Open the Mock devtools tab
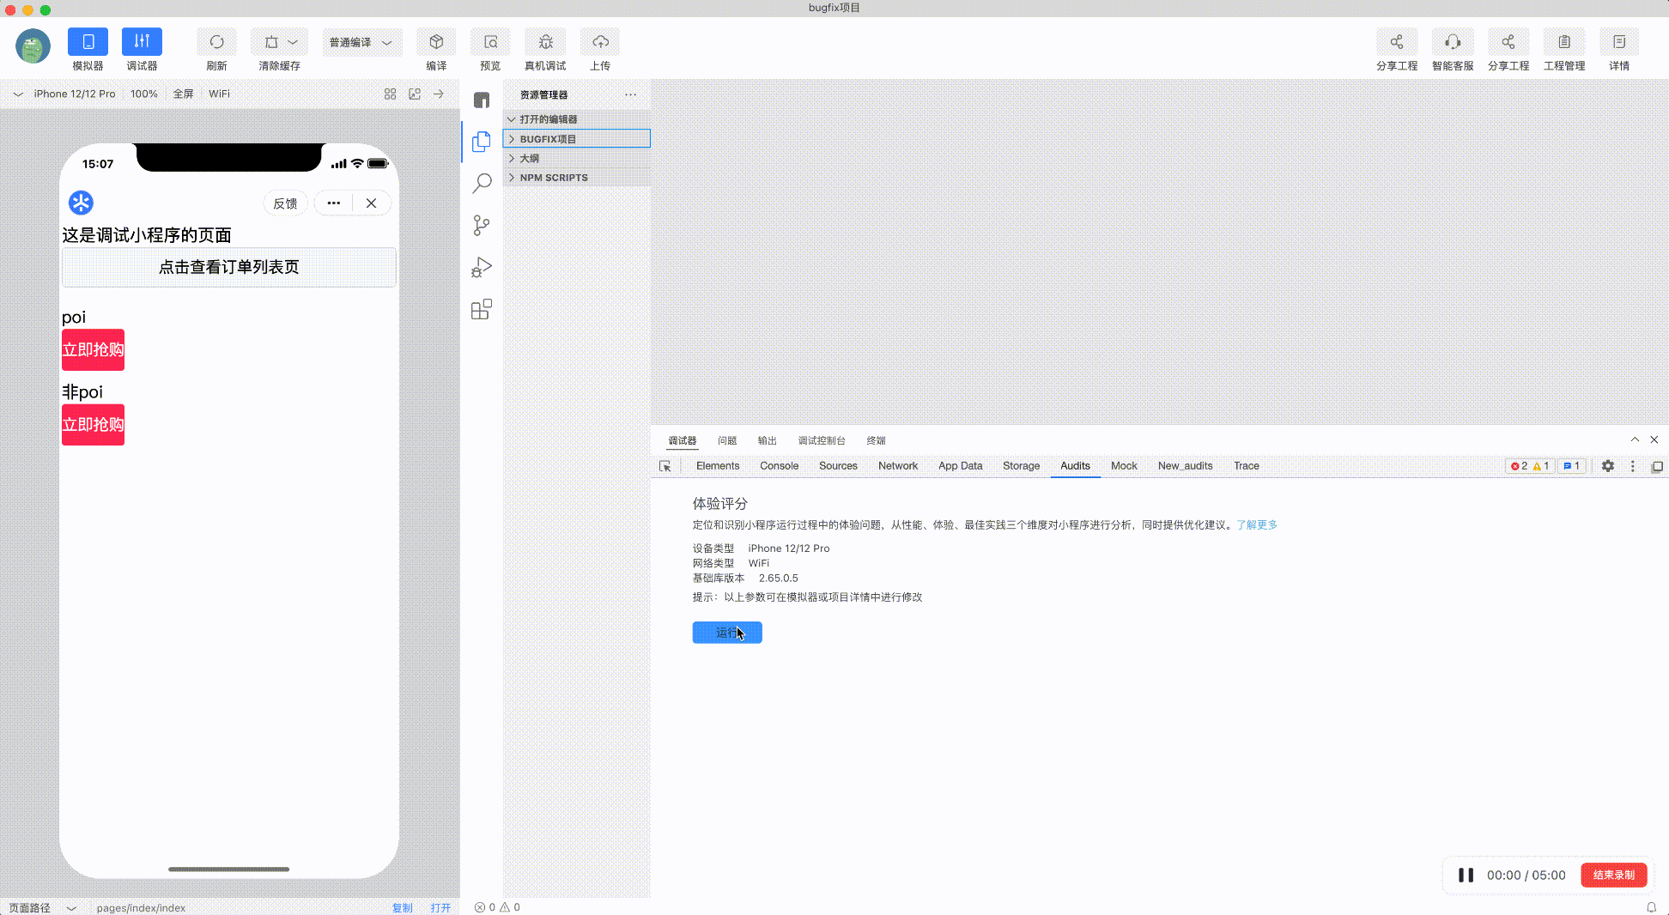 click(1124, 466)
